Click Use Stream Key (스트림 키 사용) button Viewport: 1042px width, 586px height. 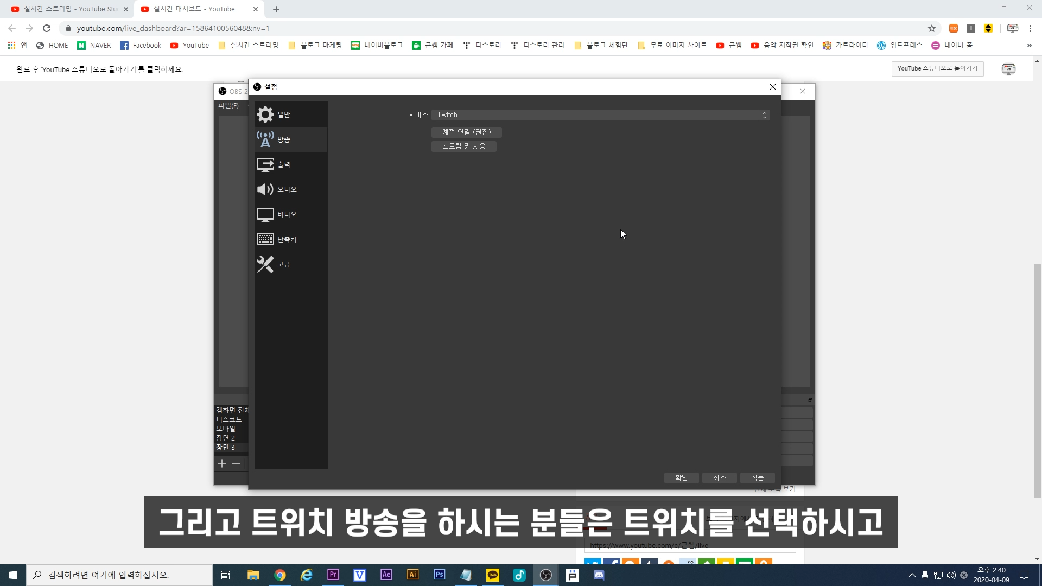463,146
